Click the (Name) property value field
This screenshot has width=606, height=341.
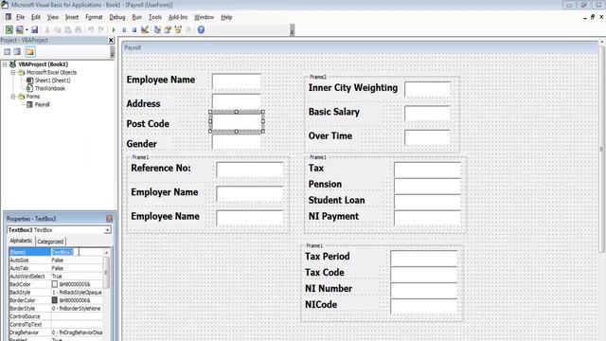(x=77, y=252)
